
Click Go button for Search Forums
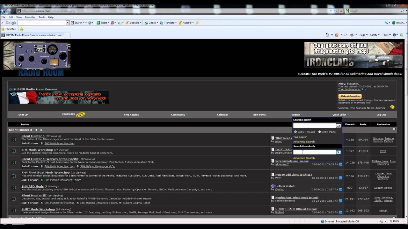point(339,126)
